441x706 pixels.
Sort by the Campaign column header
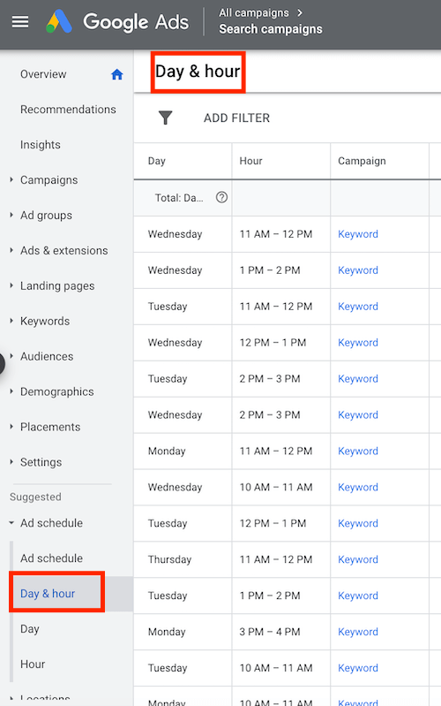(x=362, y=161)
